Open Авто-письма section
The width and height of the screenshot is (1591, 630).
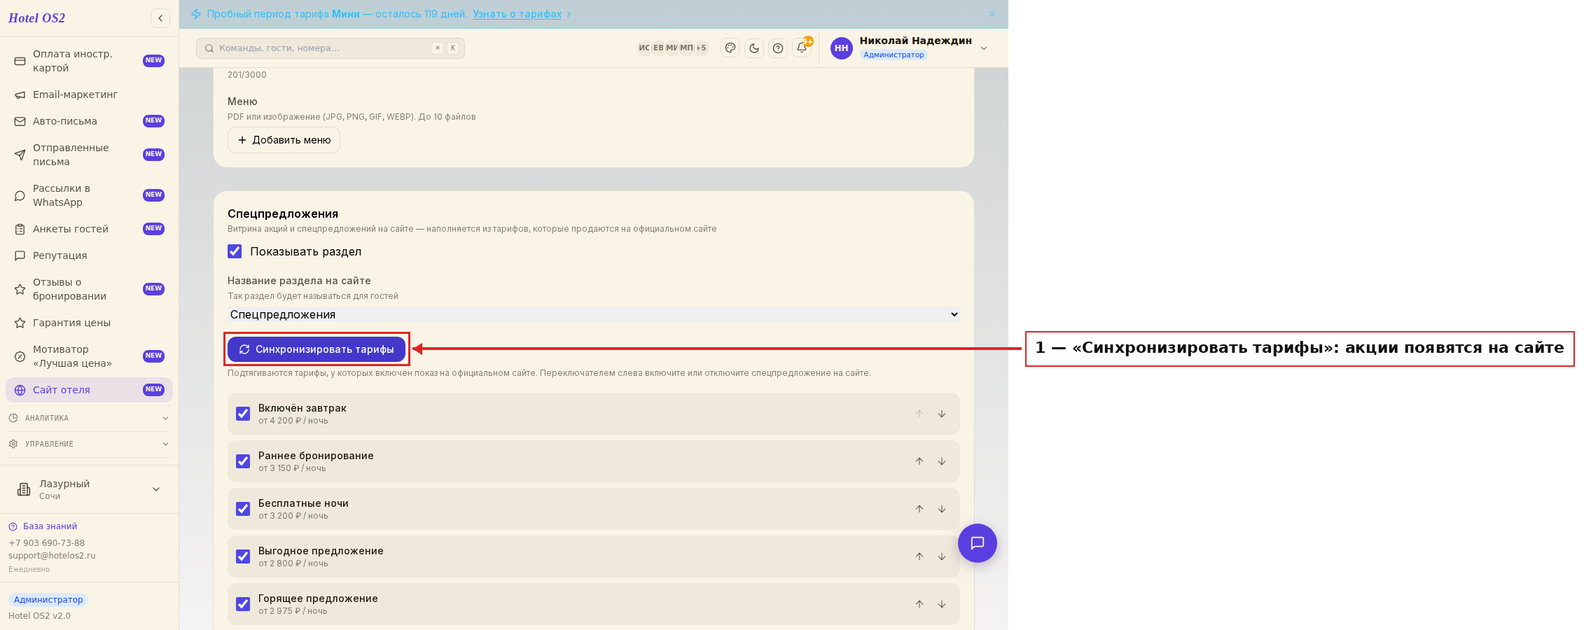[x=89, y=121]
